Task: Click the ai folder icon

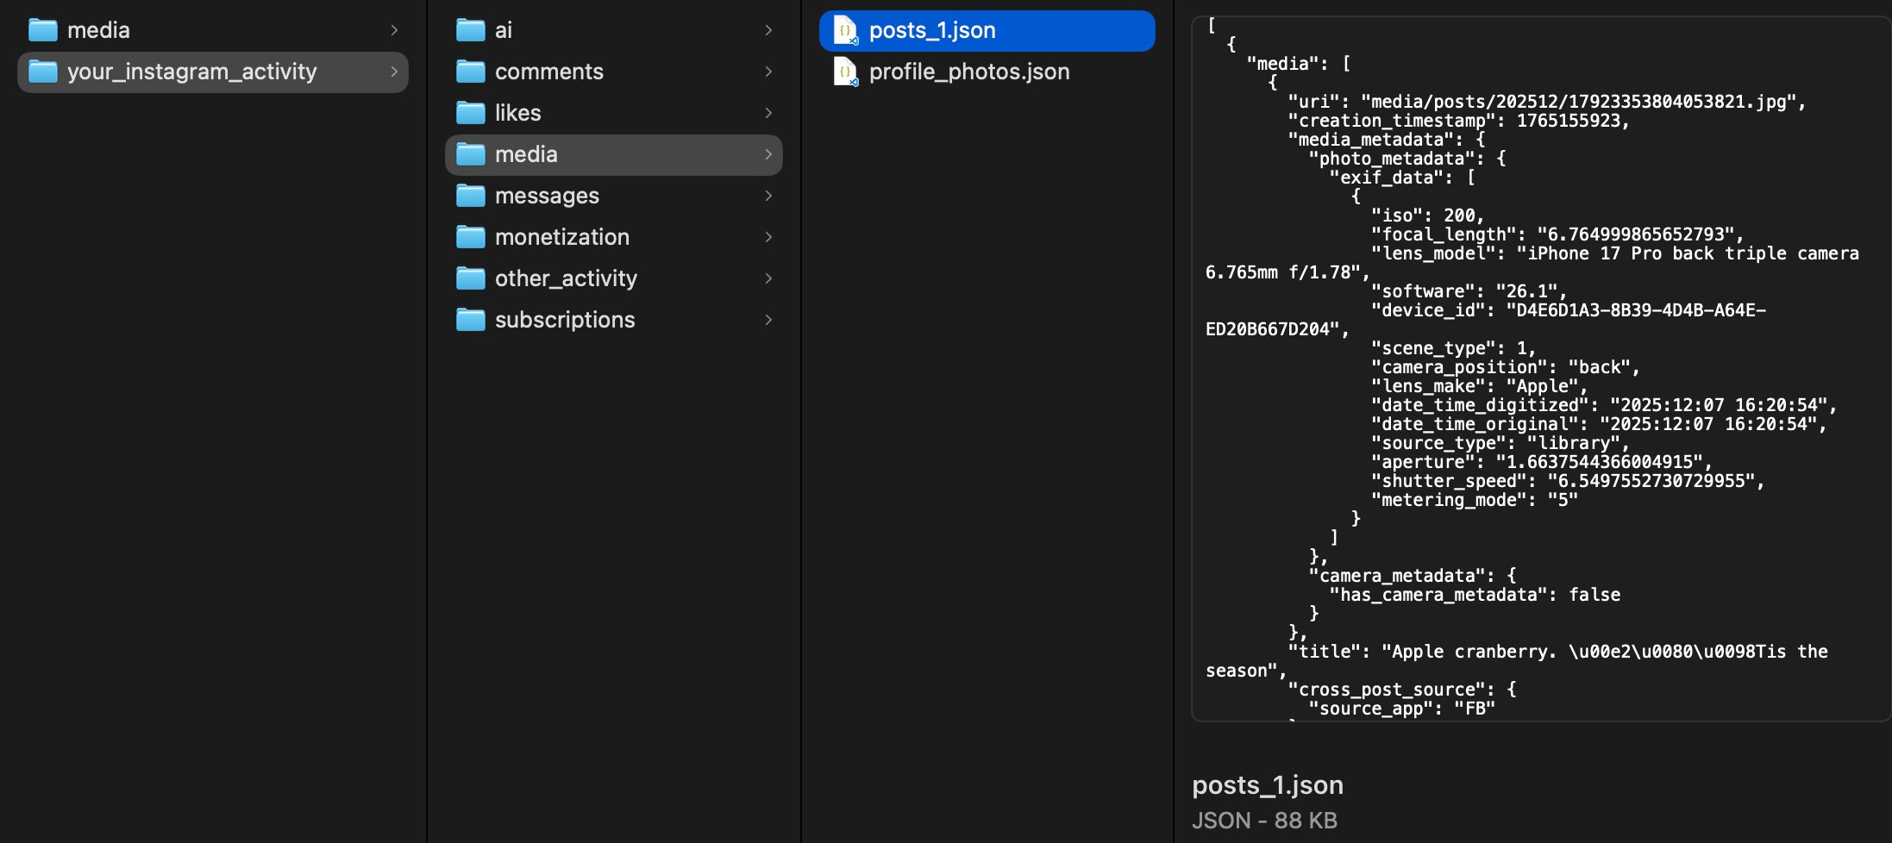Action: click(470, 28)
